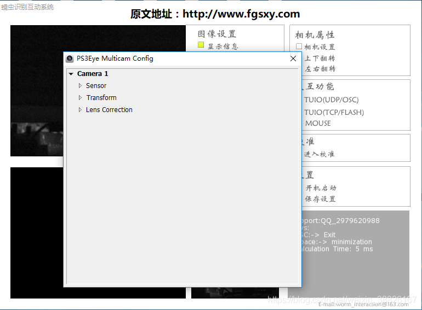Close the PS3Eye Multicam Config dialog
422x310 pixels.
(293, 59)
